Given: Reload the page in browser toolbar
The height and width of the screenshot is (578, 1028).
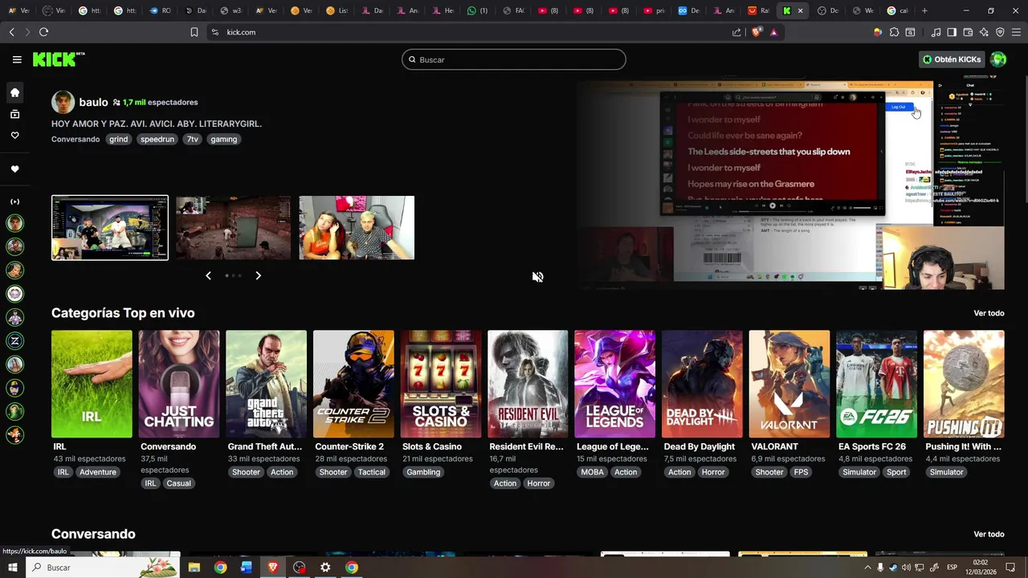Looking at the screenshot, I should (43, 32).
